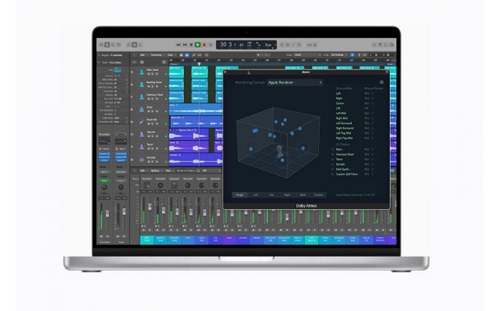Open the Loop Browser icon at top right

(x=385, y=45)
